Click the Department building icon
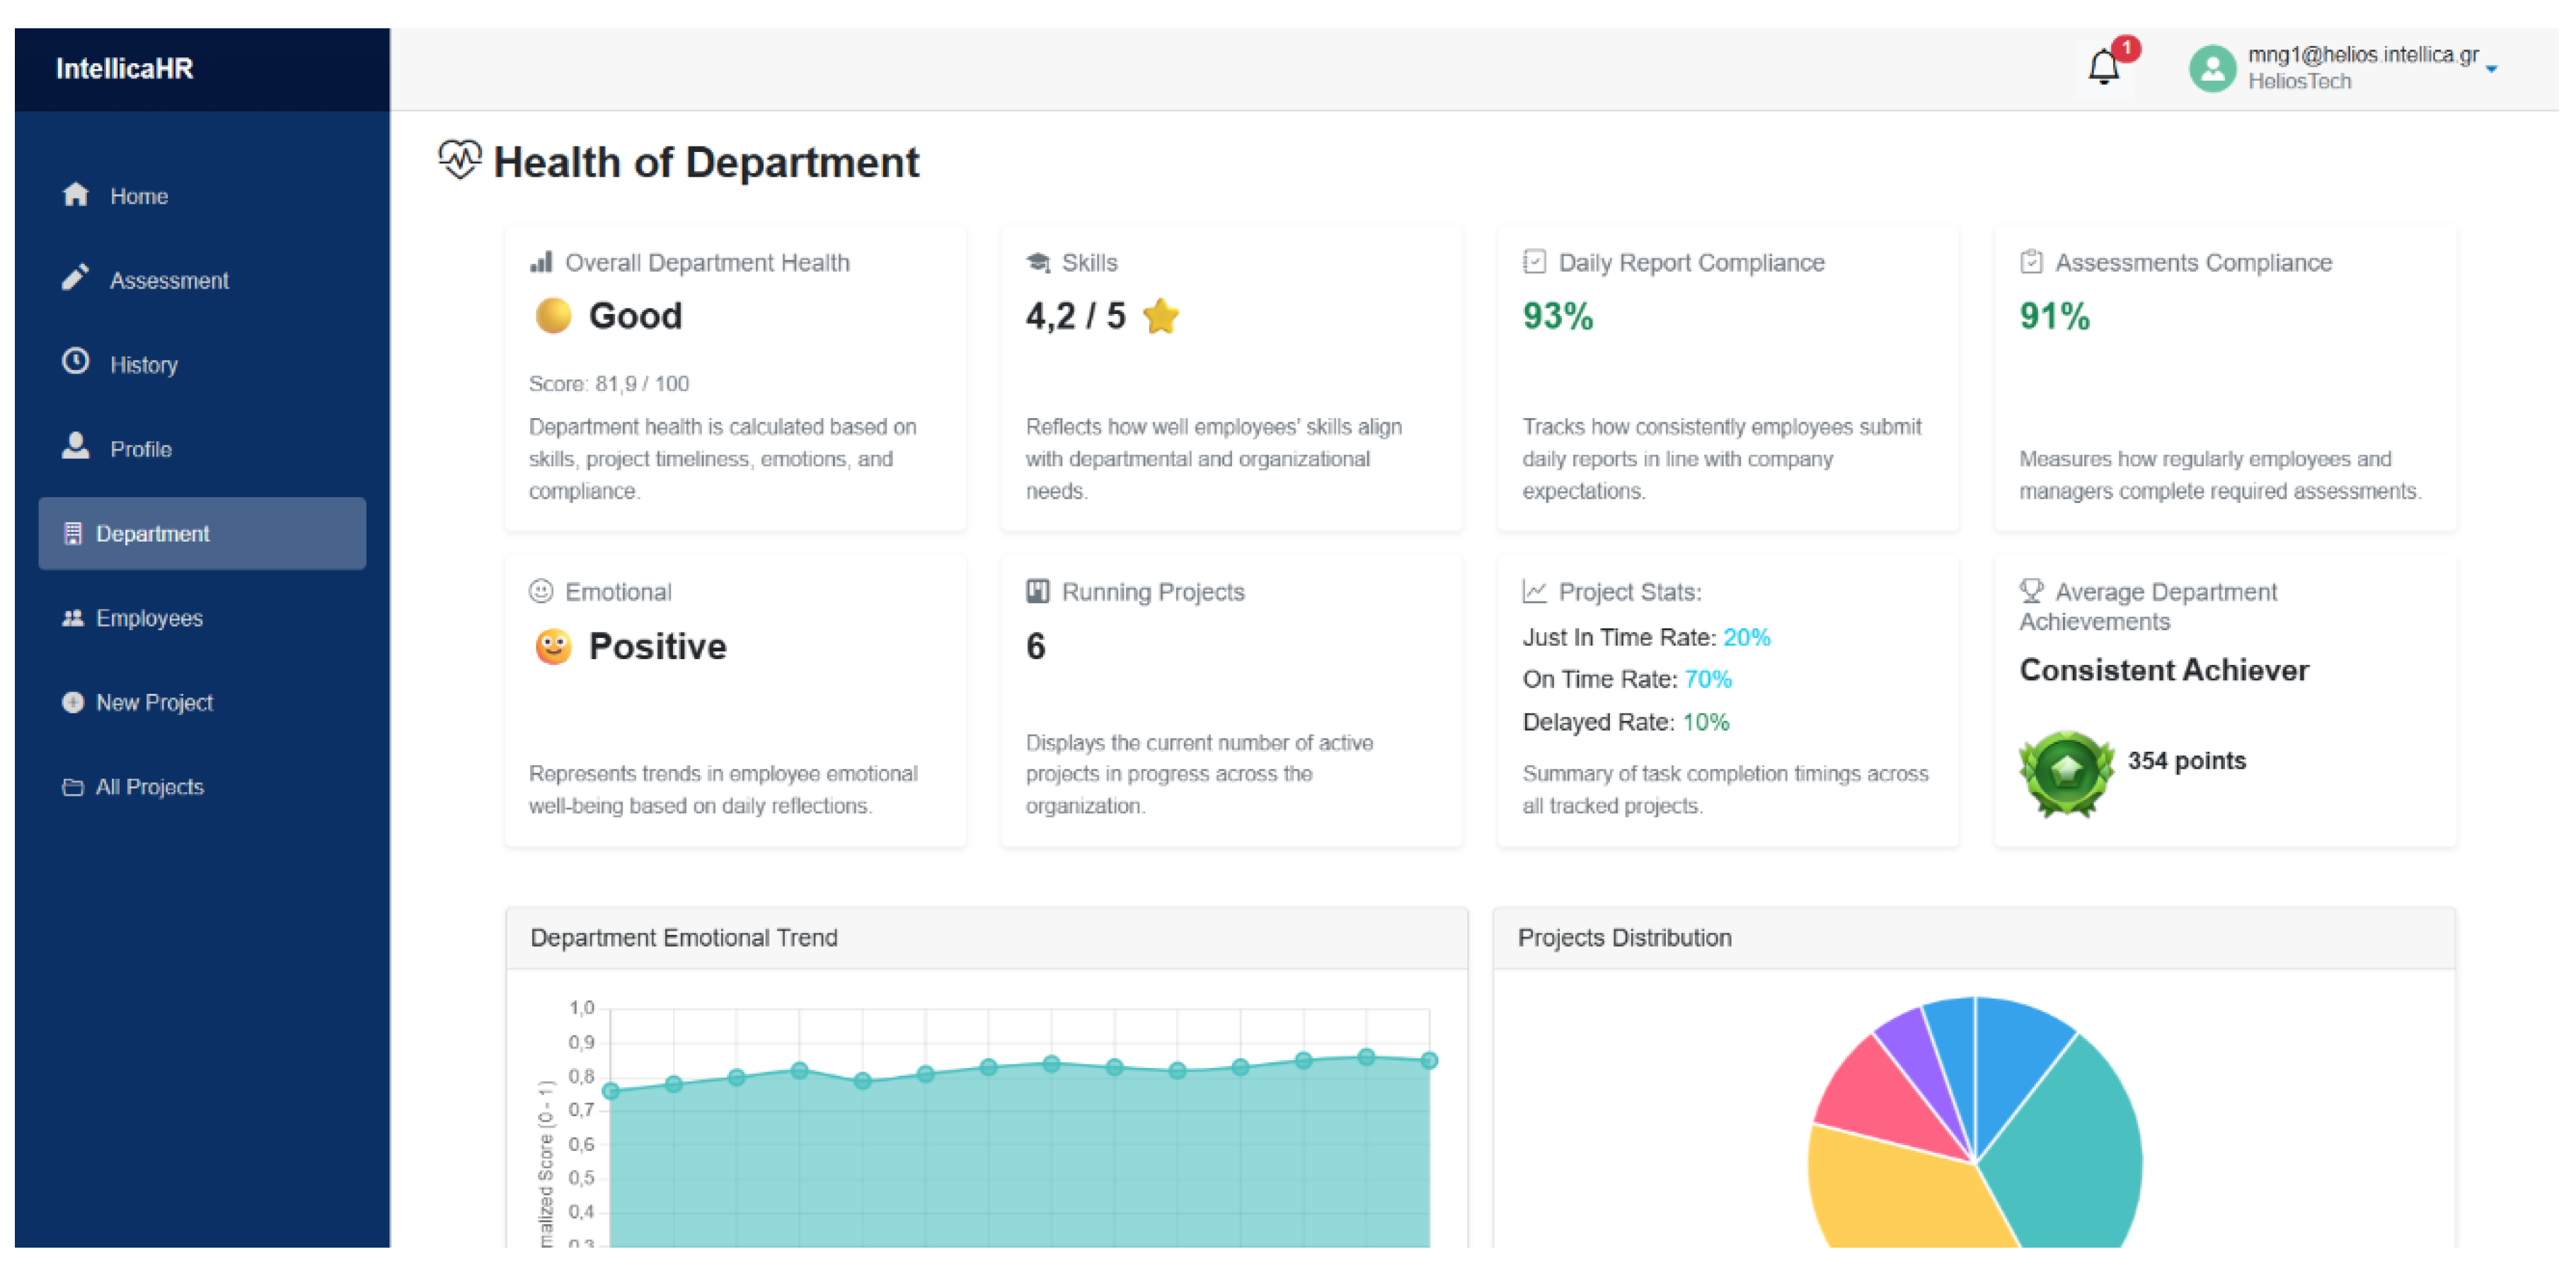The image size is (2576, 1271). click(73, 533)
